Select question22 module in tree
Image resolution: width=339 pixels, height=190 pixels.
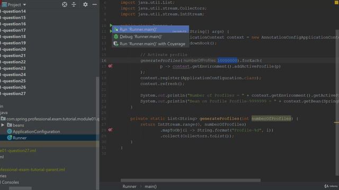point(13,62)
